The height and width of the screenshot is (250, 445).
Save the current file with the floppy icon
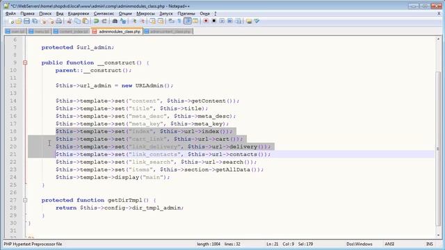(x=26, y=22)
